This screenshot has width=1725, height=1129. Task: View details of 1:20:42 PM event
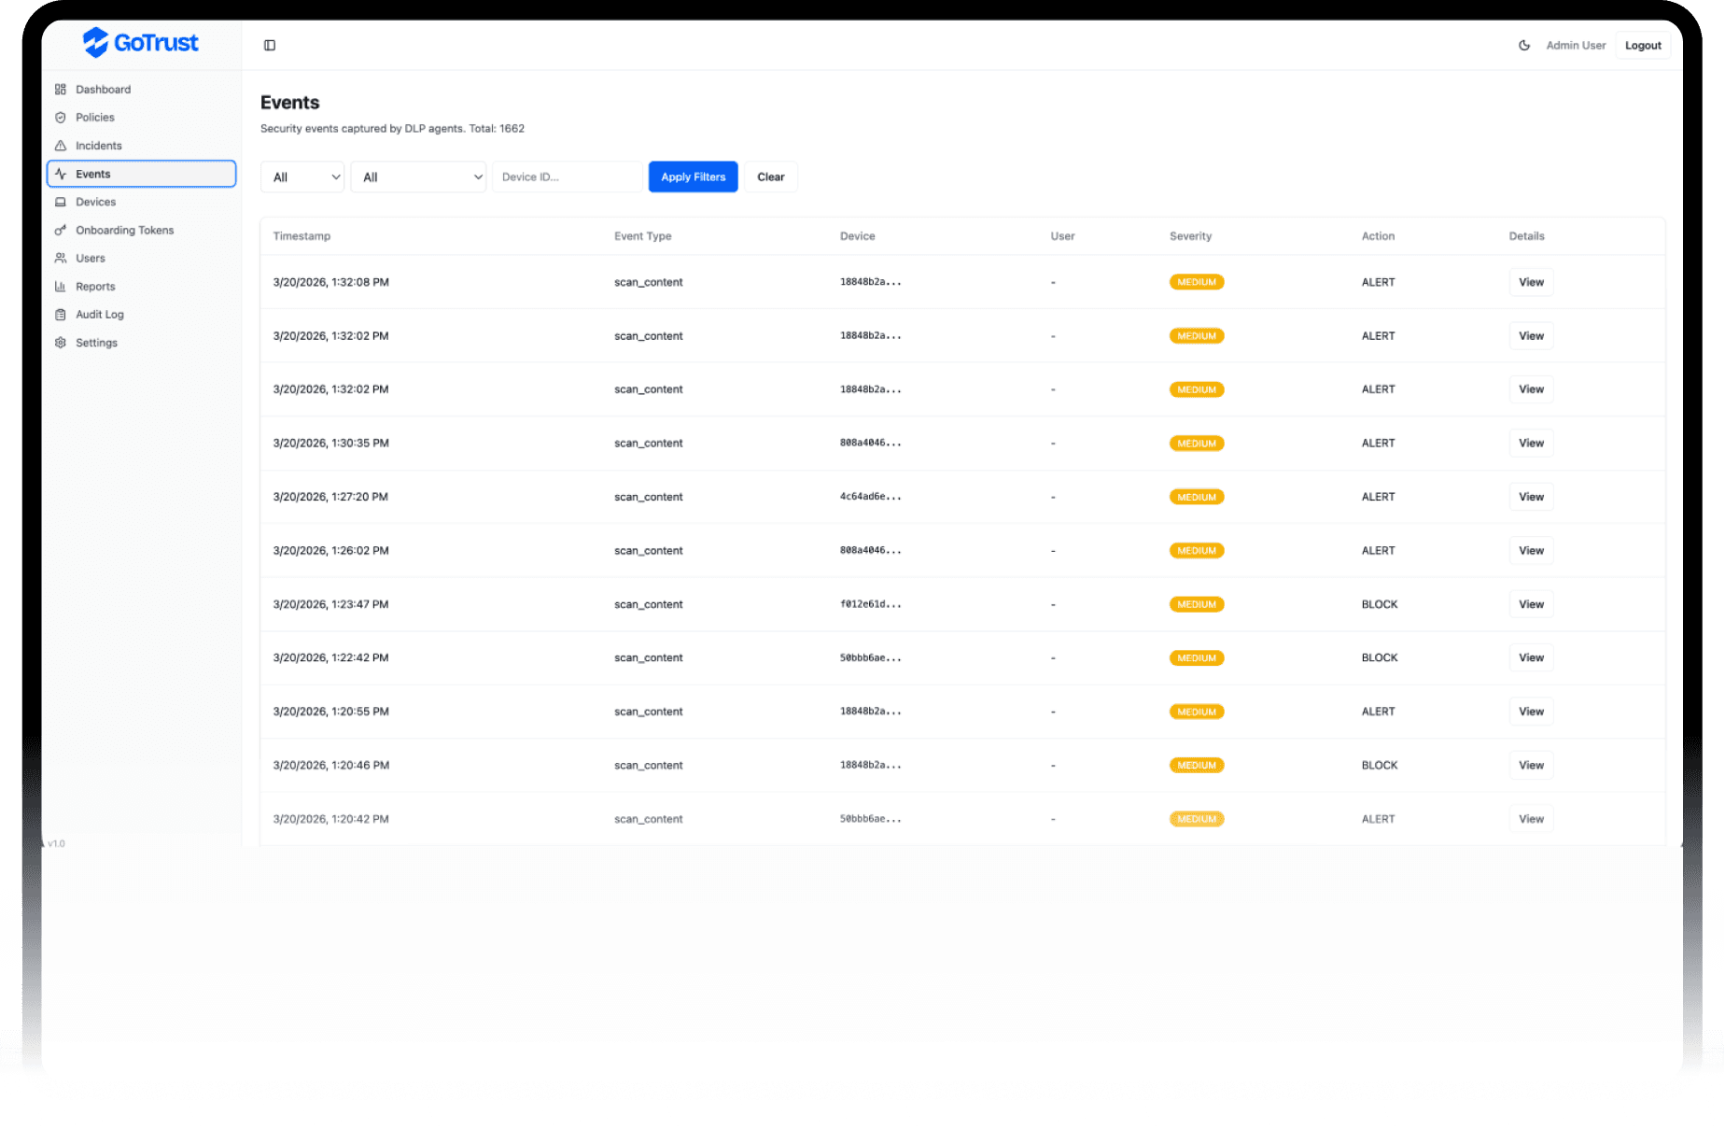[x=1531, y=819]
